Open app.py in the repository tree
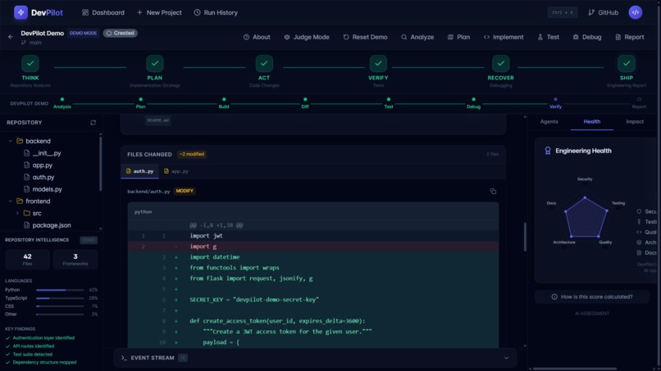 [42, 165]
